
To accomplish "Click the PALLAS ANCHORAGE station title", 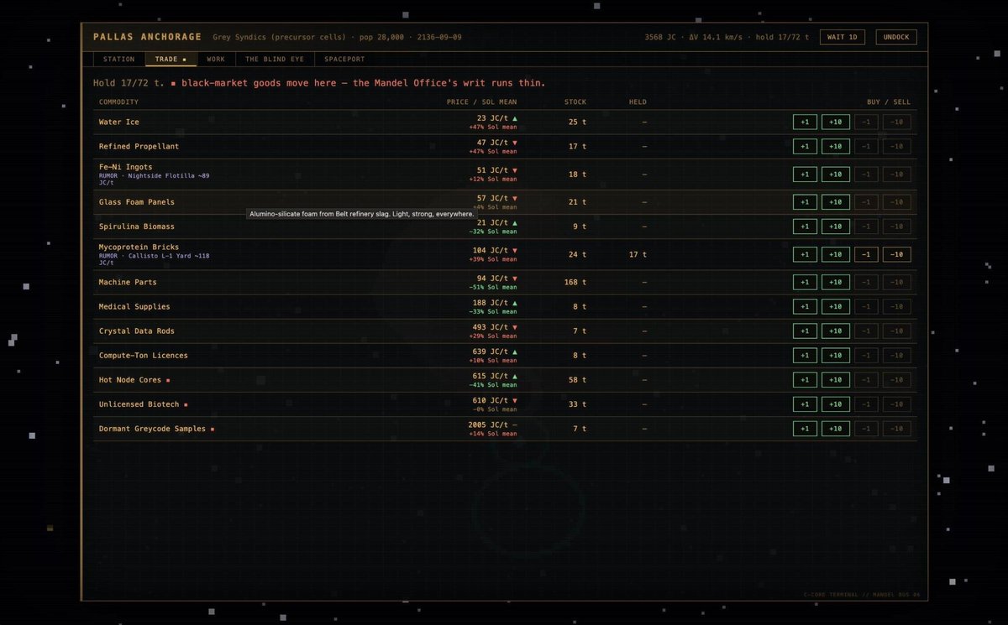I will point(147,37).
